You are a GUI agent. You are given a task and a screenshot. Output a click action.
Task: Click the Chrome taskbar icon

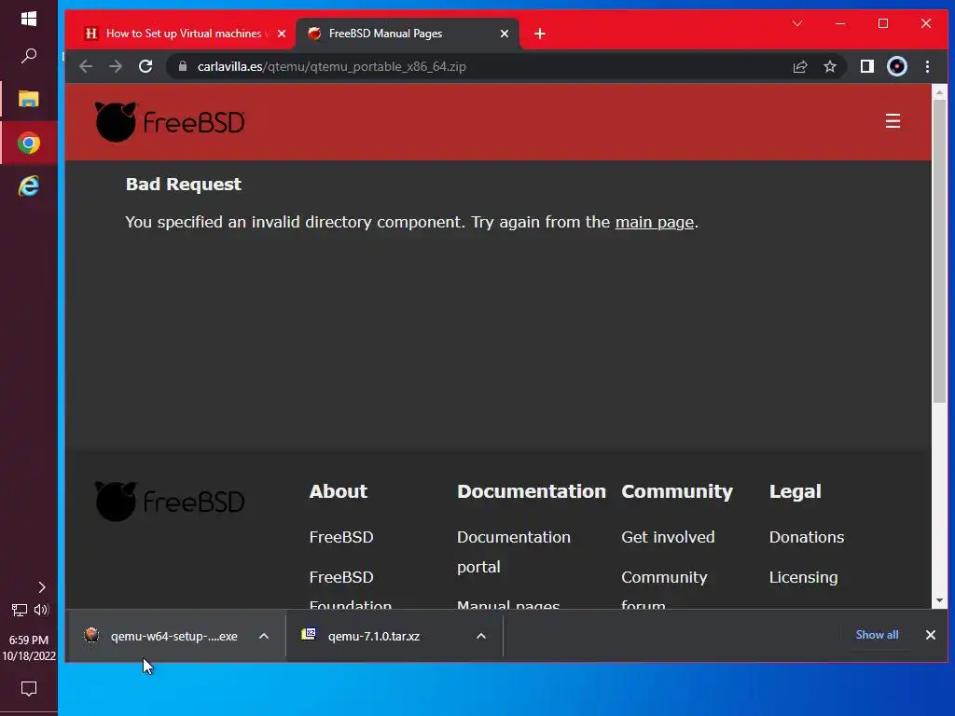pos(29,143)
